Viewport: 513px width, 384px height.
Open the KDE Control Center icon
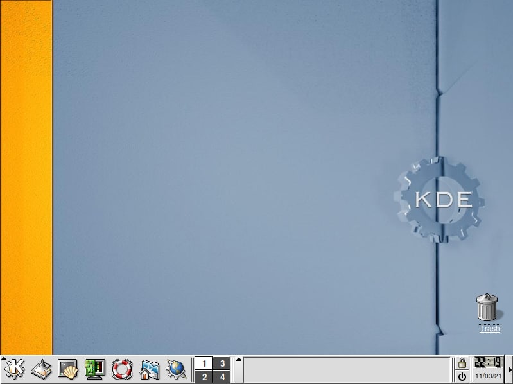click(x=95, y=369)
